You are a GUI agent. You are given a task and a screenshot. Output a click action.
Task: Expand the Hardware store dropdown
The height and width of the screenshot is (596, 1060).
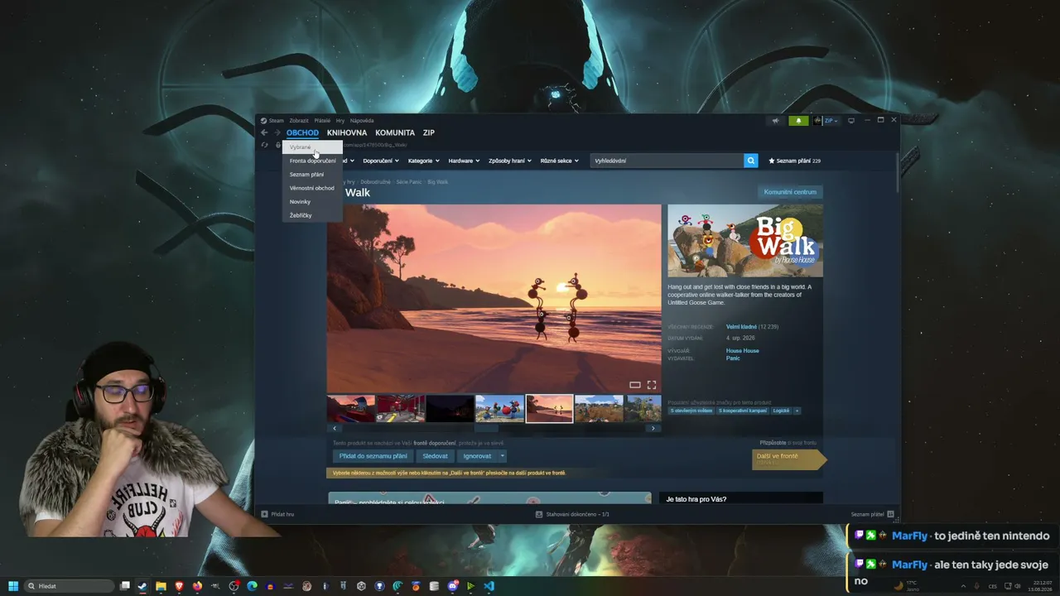click(x=464, y=161)
